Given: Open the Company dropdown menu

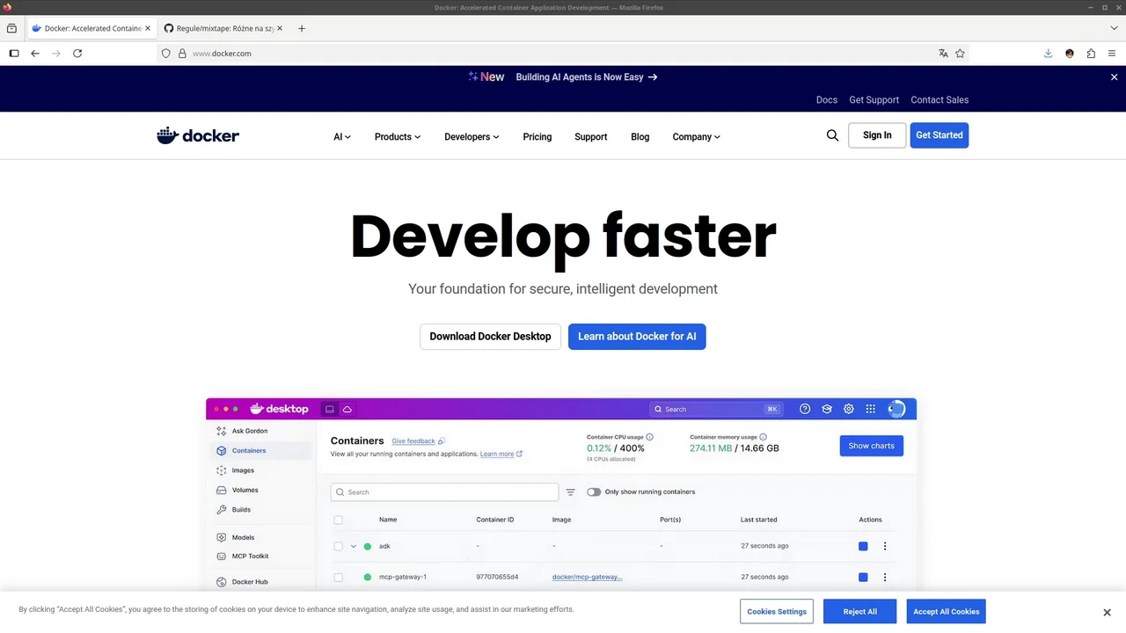Looking at the screenshot, I should coord(696,137).
